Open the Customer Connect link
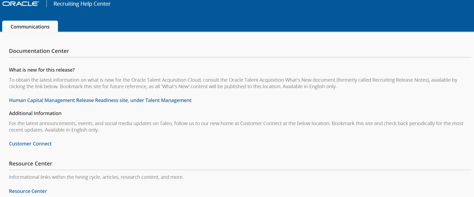Viewport: 474px width, 197px height. [x=30, y=144]
